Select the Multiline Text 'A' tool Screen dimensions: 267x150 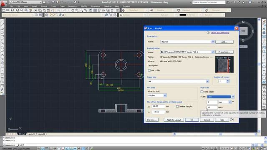[x=2, y=90]
